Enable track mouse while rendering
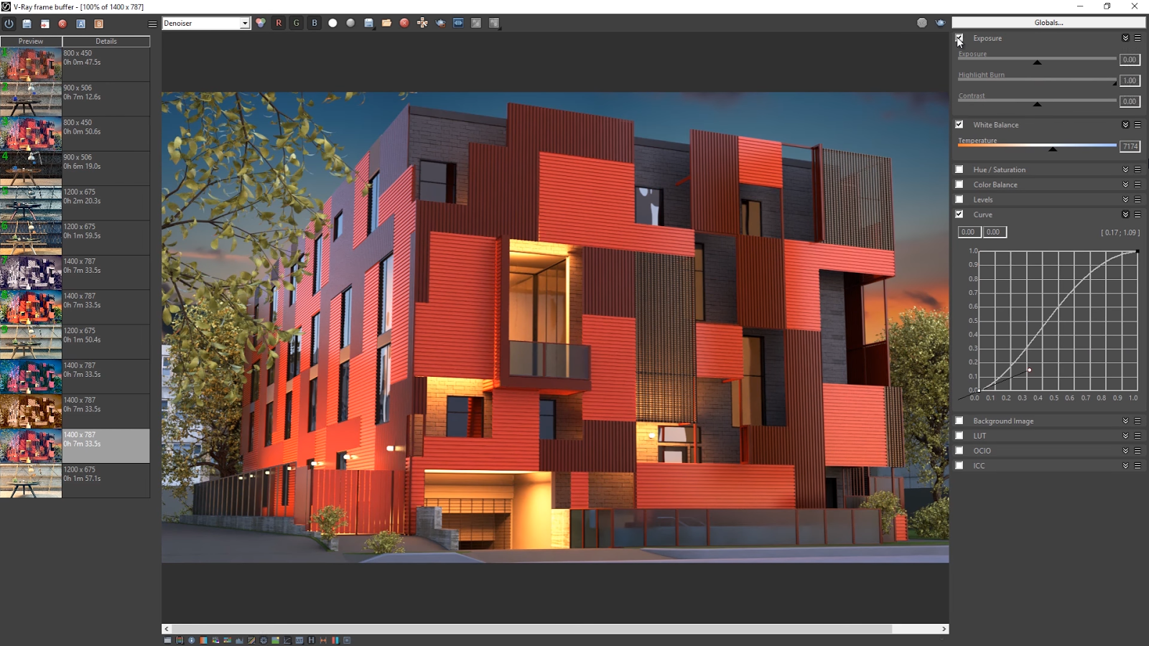This screenshot has width=1149, height=646. click(x=422, y=22)
